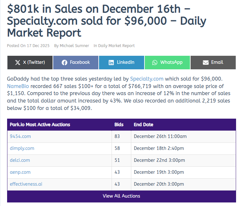Click View All Auctions
Screen dimensions: 238x206
(x=121, y=196)
